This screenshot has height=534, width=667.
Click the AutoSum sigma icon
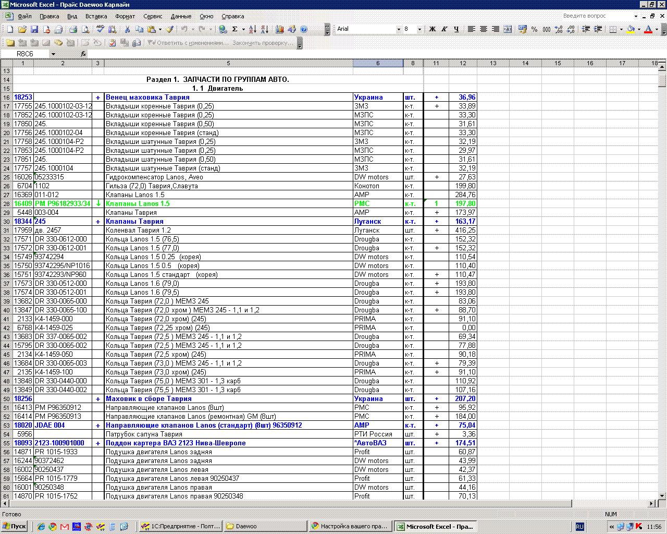point(235,29)
